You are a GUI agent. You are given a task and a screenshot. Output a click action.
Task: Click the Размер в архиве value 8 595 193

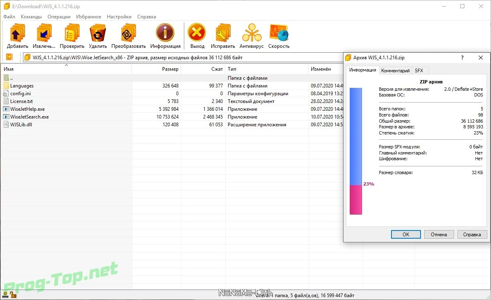(x=473, y=127)
